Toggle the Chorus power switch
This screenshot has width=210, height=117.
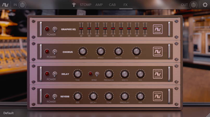tap(55, 51)
